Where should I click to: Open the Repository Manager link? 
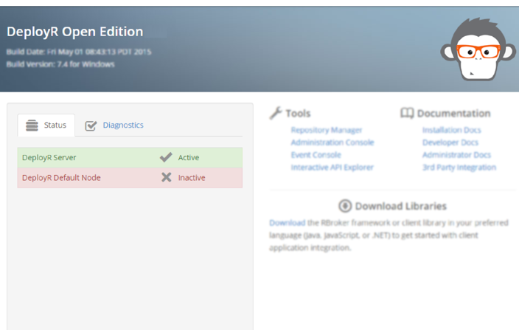click(x=327, y=130)
